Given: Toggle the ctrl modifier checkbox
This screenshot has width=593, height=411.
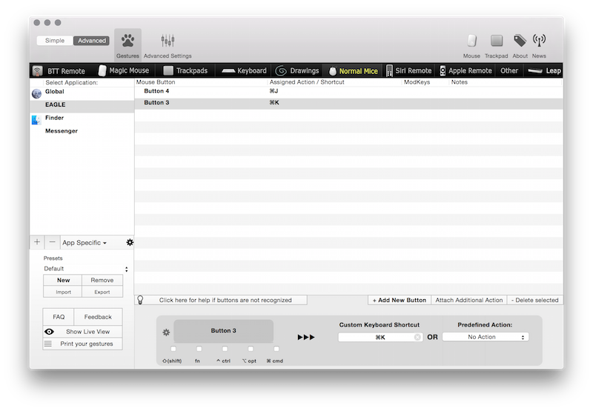Looking at the screenshot, I should [225, 349].
